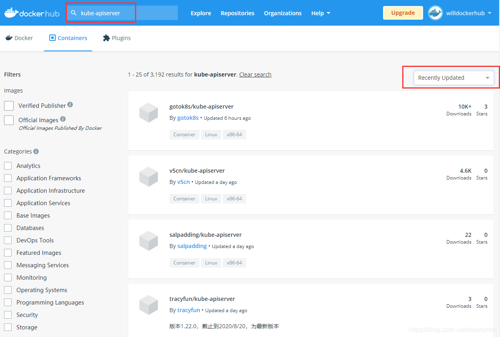Check the Application Infrastructure checkbox
500x337 pixels.
[8, 191]
